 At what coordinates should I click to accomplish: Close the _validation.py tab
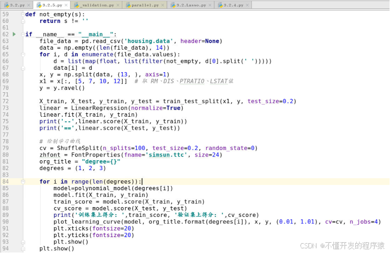pyautogui.click(x=118, y=5)
